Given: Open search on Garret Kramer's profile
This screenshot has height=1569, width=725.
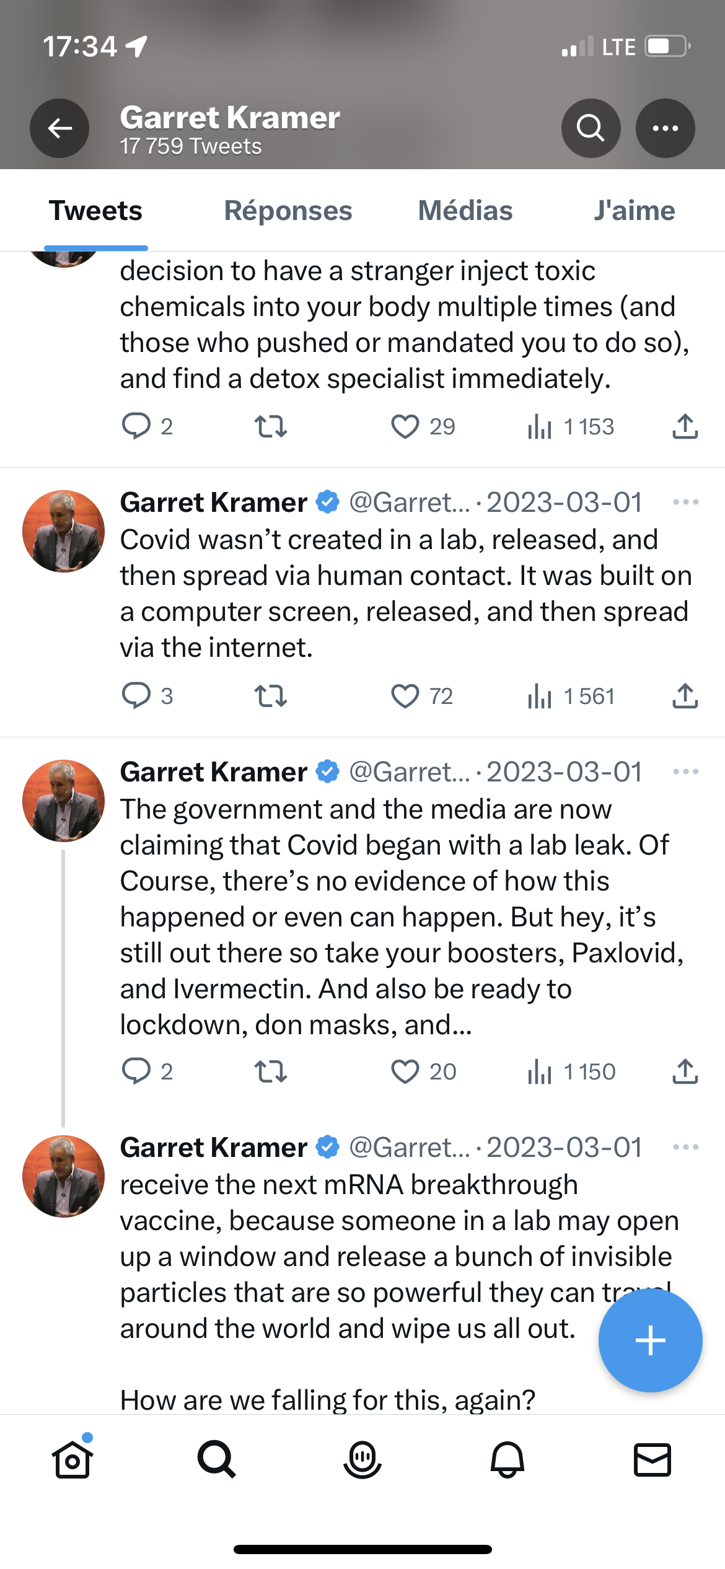Looking at the screenshot, I should pos(591,128).
